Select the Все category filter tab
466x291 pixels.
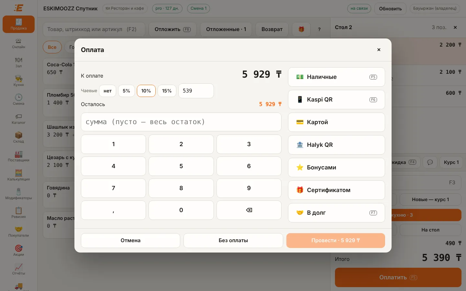point(52,47)
